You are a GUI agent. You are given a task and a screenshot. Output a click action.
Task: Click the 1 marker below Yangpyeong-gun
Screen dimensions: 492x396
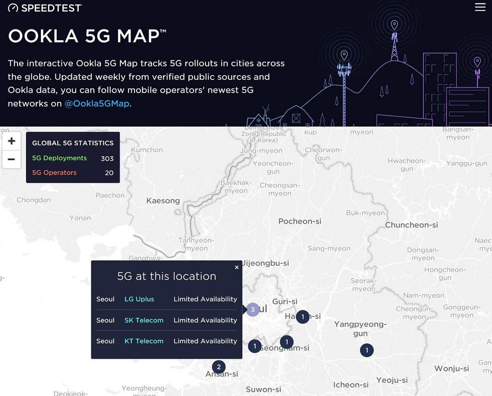tap(367, 350)
